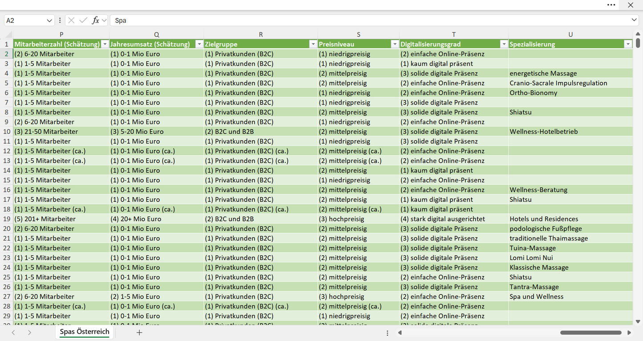Confirm the entry with checkmark icon

[83, 20]
